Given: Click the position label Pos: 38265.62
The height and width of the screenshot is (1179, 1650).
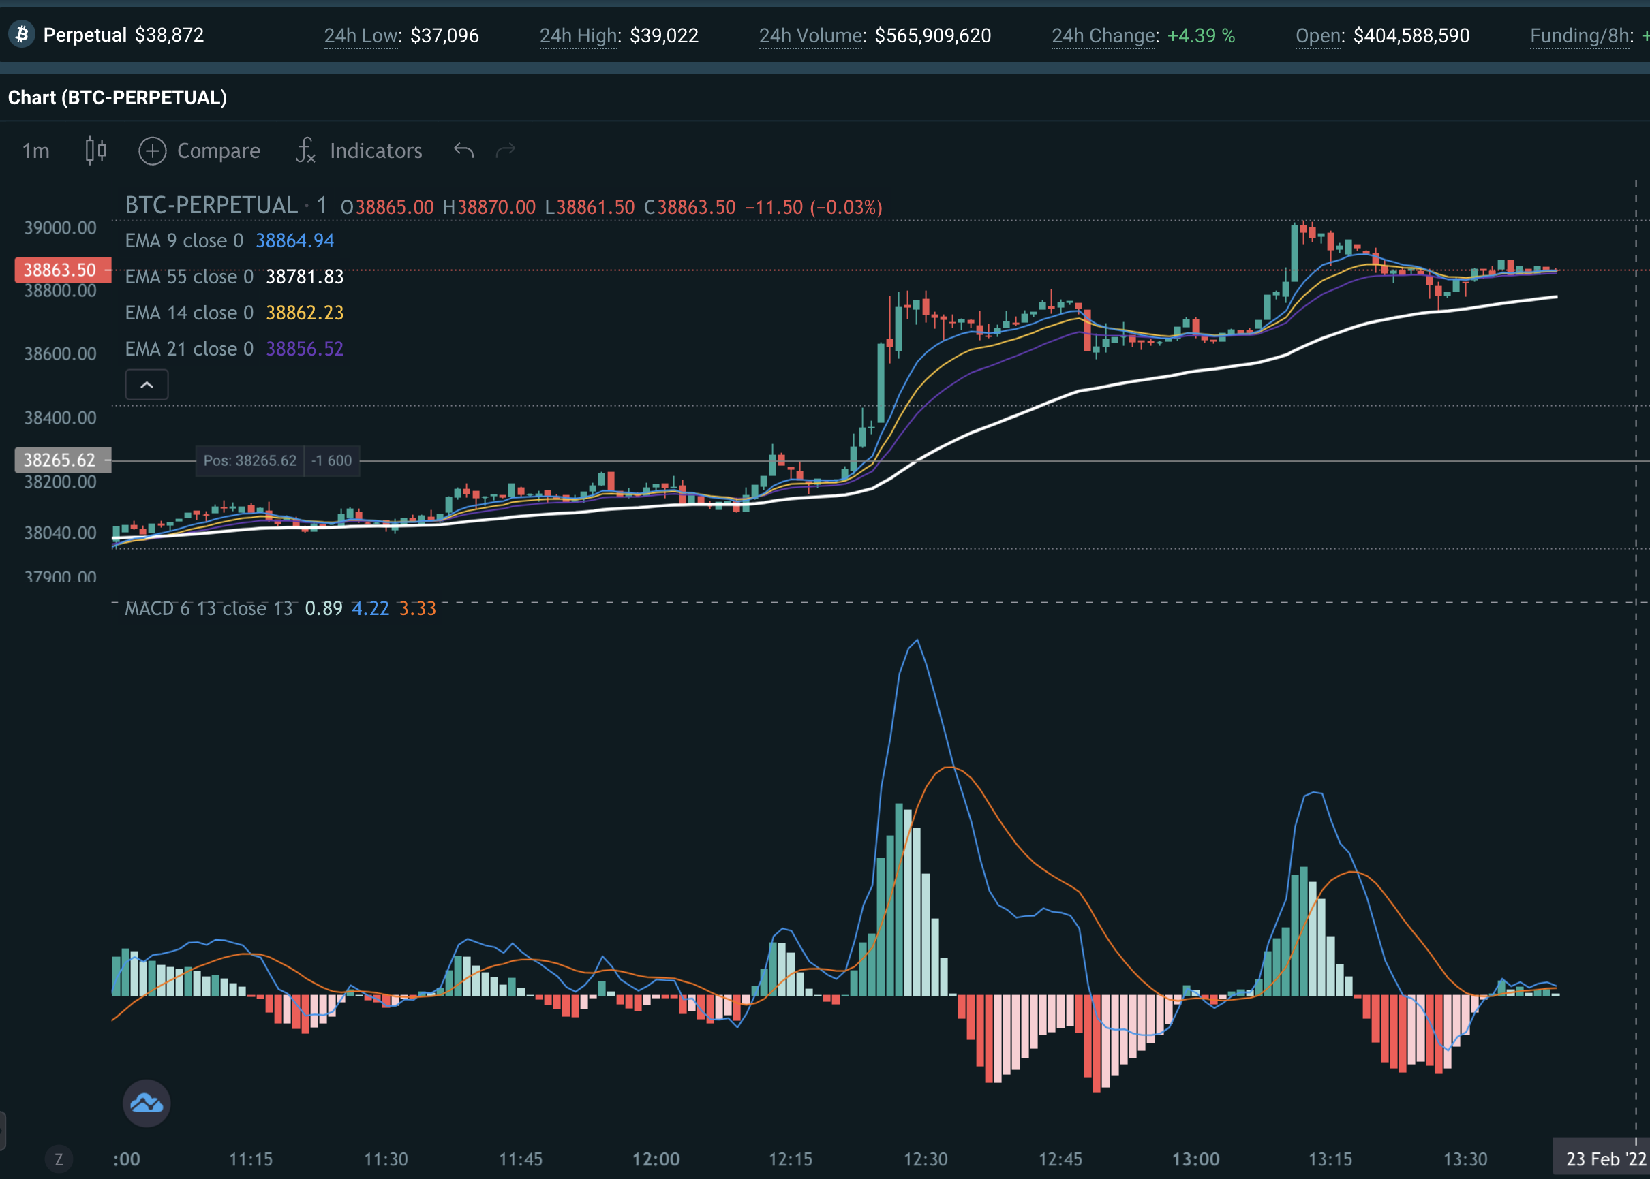Looking at the screenshot, I should [250, 460].
